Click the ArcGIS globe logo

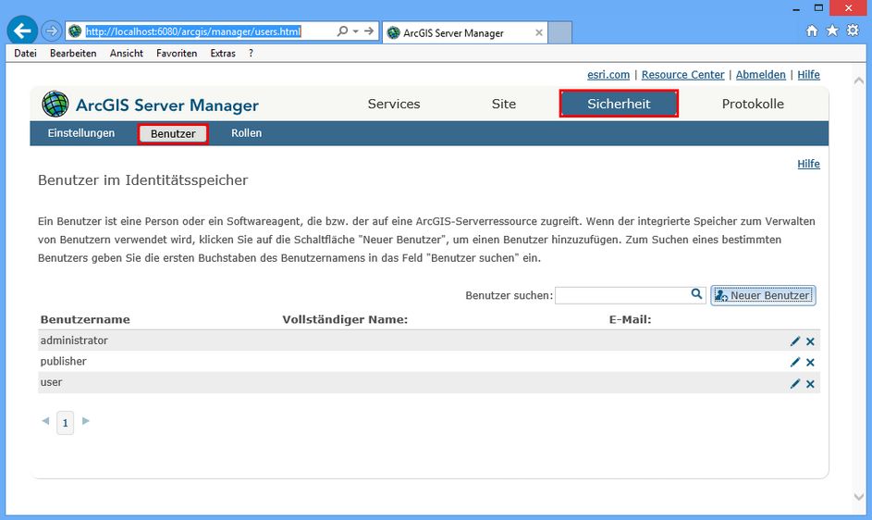pyautogui.click(x=55, y=105)
